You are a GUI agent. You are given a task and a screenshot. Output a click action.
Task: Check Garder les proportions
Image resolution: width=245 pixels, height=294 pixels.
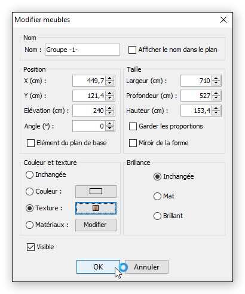tap(133, 126)
